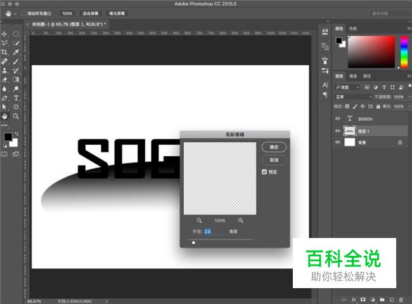Select the Path Selection tool

coord(4,107)
